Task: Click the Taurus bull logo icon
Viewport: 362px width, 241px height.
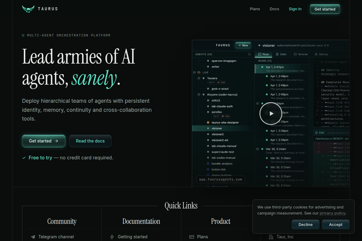Action: [28, 9]
